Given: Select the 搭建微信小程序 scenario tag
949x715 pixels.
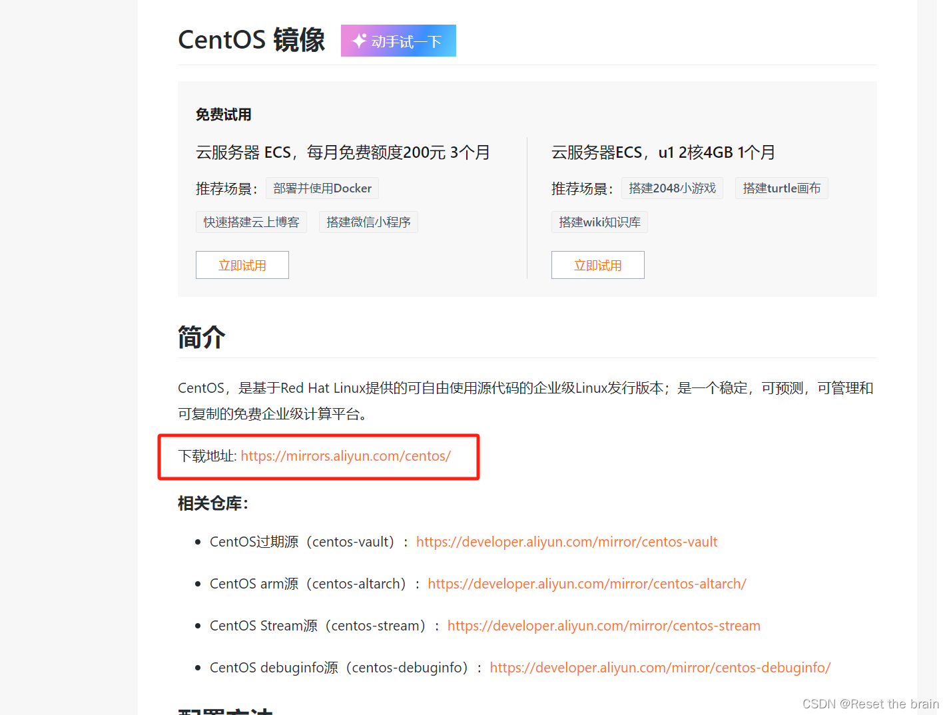Looking at the screenshot, I should [368, 222].
